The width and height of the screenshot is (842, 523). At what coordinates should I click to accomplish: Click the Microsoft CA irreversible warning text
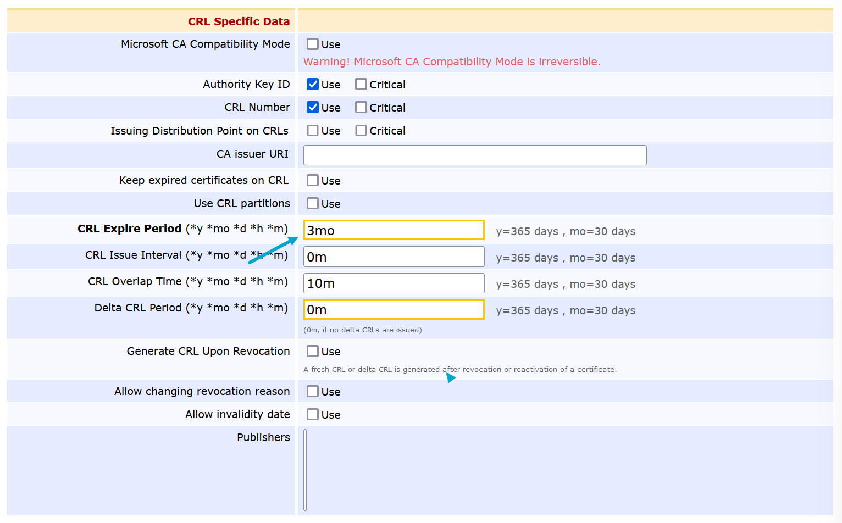(x=451, y=62)
